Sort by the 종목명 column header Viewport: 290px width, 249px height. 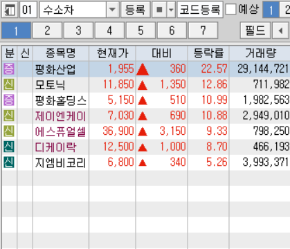tap(61, 53)
